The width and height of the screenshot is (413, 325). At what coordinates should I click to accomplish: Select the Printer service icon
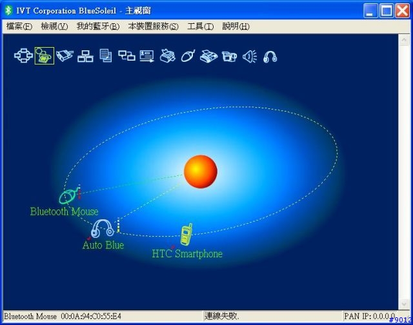click(x=168, y=56)
